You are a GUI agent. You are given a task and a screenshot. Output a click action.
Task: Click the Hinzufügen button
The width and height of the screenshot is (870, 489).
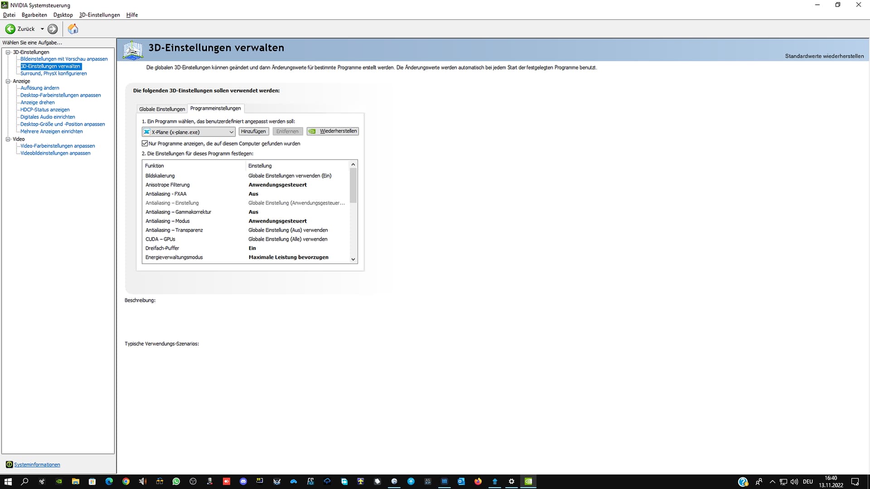click(x=253, y=131)
